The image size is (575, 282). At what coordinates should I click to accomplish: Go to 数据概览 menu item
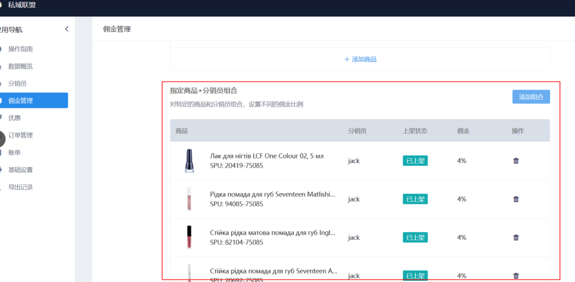pos(21,67)
